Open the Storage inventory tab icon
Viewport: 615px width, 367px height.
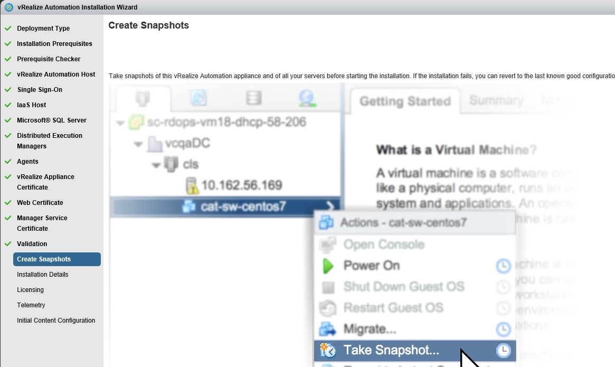coord(254,97)
